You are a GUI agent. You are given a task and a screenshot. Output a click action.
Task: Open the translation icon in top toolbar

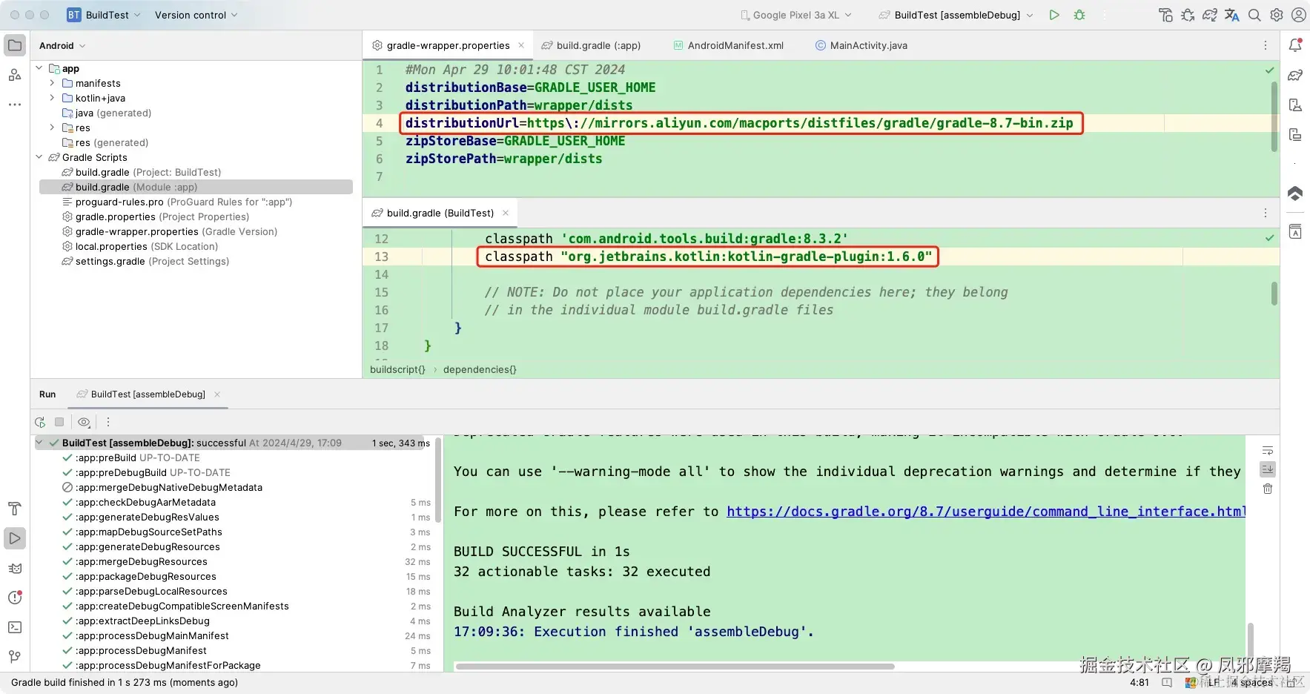1232,15
